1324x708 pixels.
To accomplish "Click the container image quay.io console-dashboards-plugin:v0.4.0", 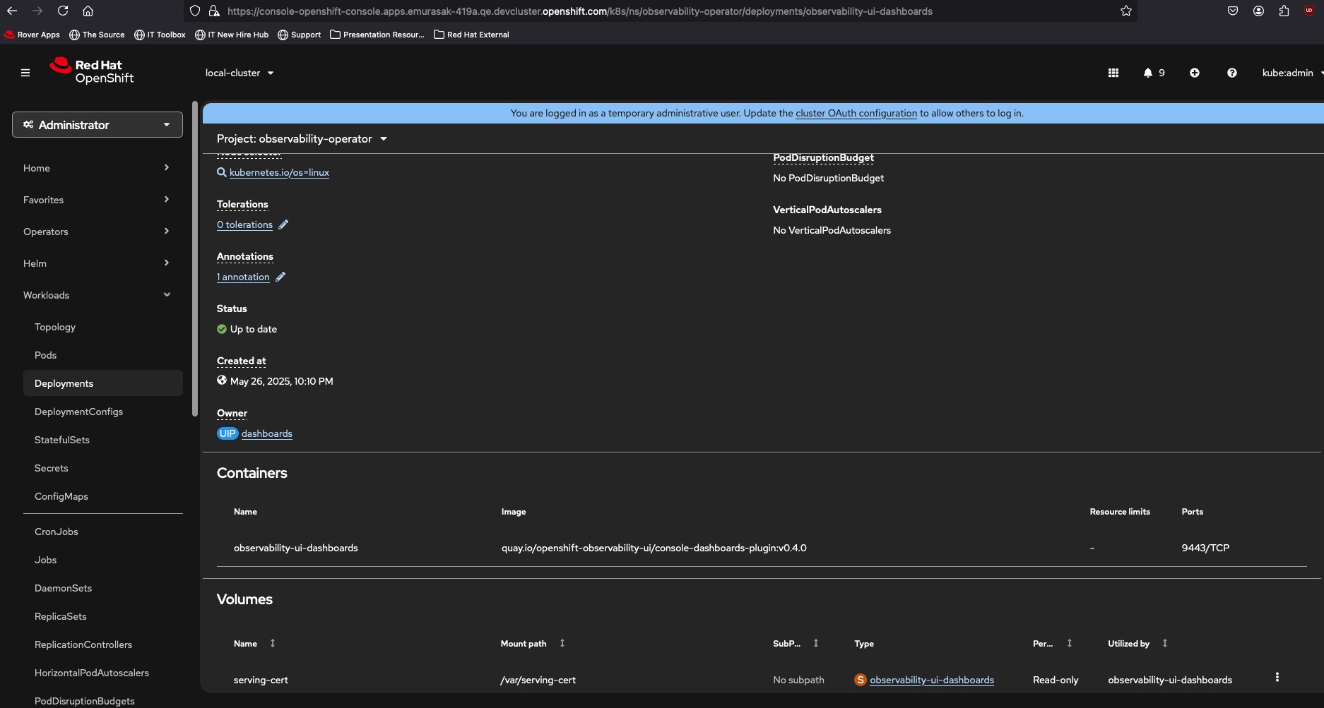I will coord(654,548).
